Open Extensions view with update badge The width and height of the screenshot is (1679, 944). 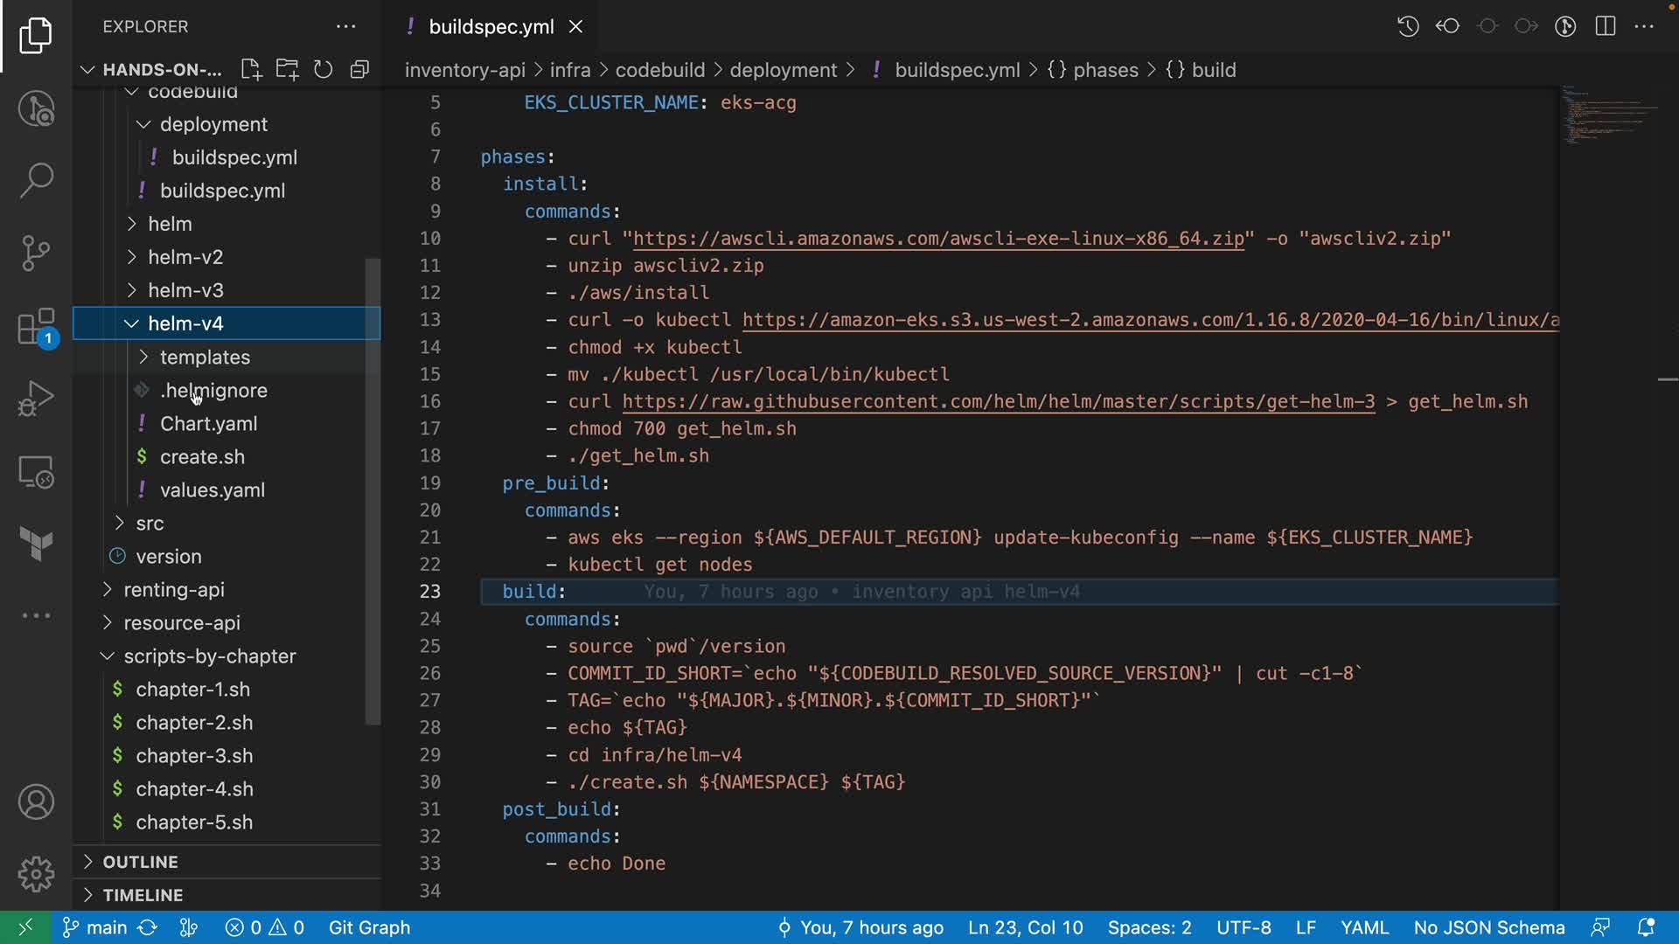click(36, 328)
